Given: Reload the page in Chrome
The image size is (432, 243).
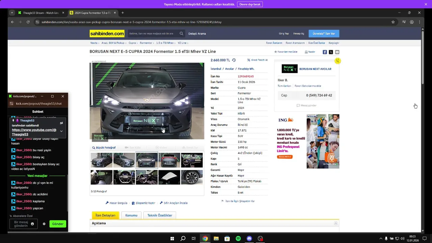Looking at the screenshot, I should coord(28,22).
